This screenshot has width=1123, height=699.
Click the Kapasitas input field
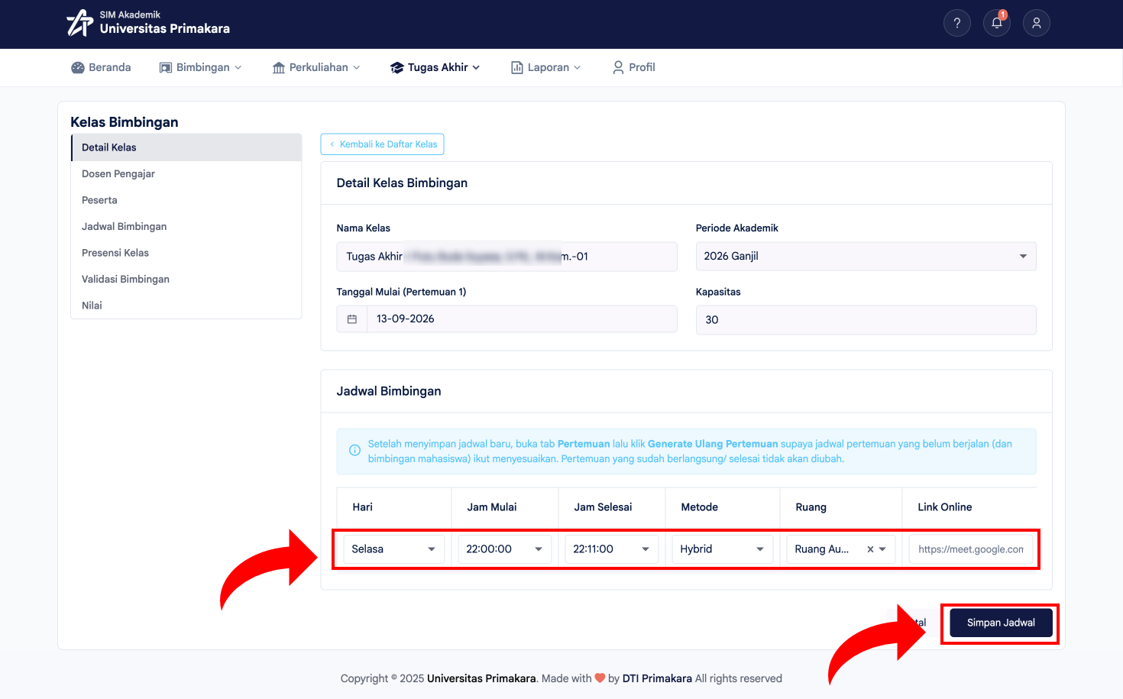[866, 320]
